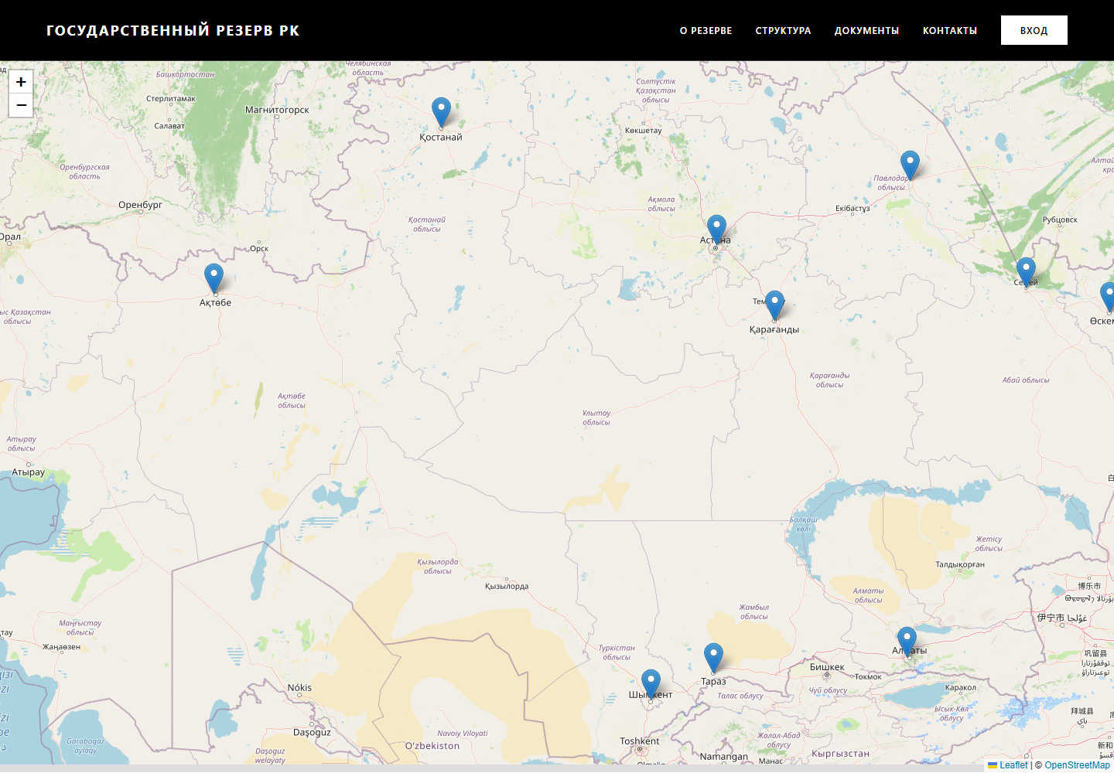This screenshot has height=773, width=1114.
Task: Click the Оренбург city label
Action: tap(140, 205)
